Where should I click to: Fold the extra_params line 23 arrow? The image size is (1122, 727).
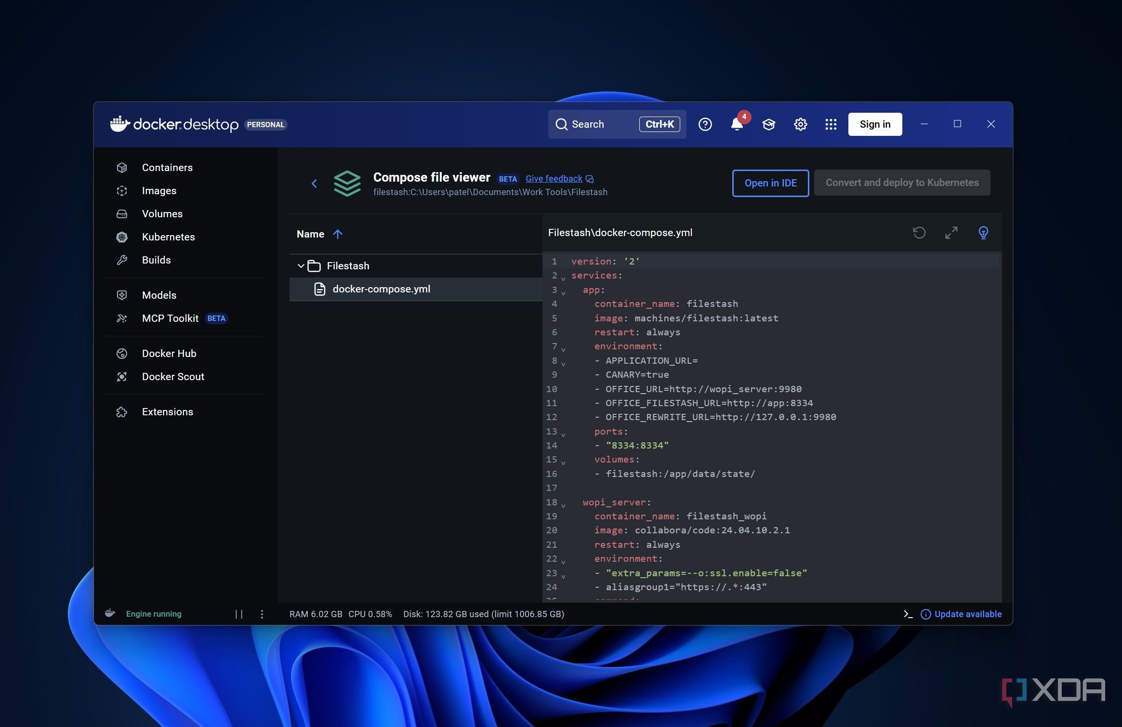pyautogui.click(x=563, y=576)
